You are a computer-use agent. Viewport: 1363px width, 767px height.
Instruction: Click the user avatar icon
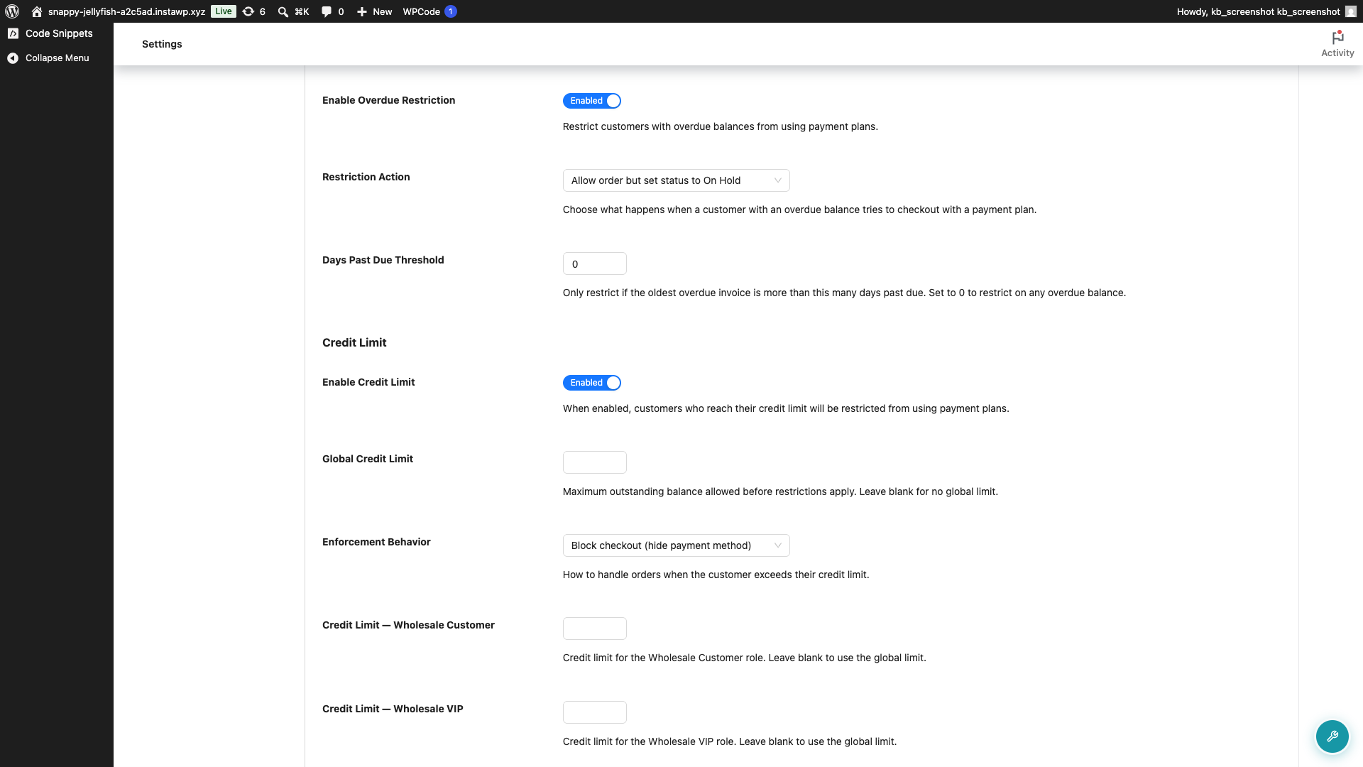pos(1351,11)
